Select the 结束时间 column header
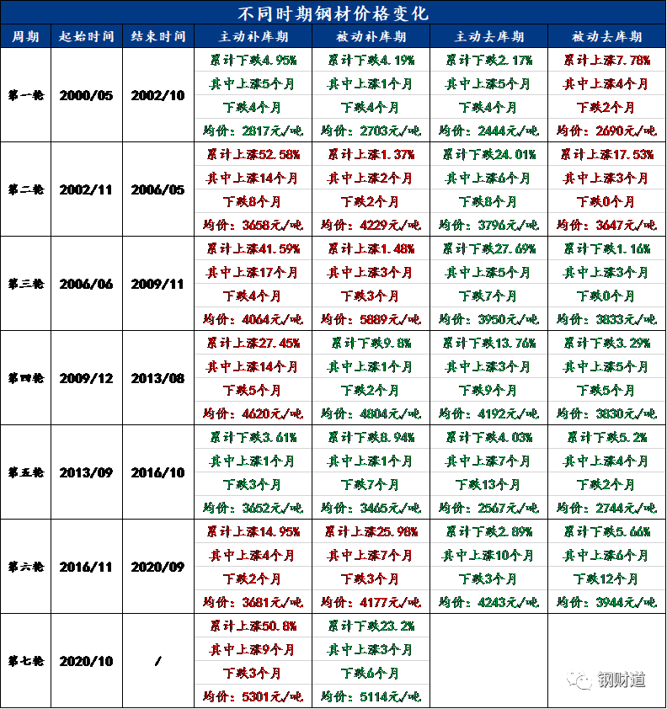This screenshot has height=709, width=667. pos(158,37)
